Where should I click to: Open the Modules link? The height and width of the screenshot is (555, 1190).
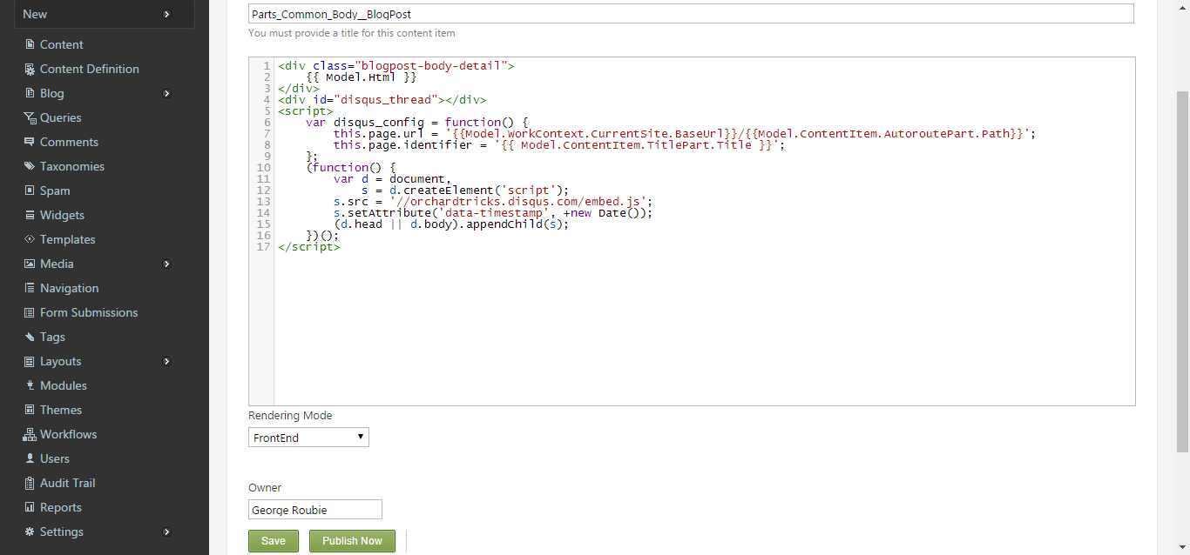[x=64, y=385]
